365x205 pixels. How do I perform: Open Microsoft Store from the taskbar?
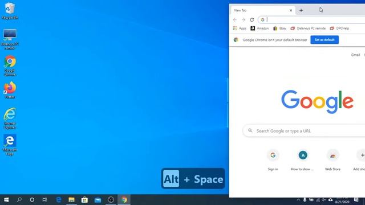coord(84,200)
